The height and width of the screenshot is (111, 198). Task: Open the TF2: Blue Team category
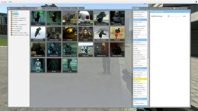pyautogui.click(x=17, y=27)
